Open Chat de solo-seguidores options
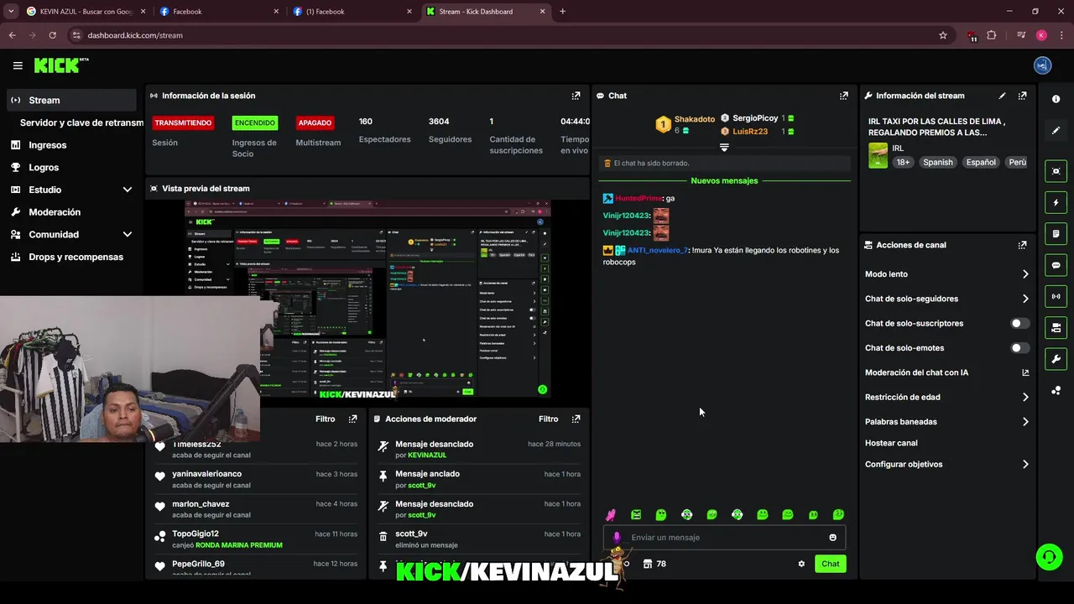 click(x=946, y=299)
